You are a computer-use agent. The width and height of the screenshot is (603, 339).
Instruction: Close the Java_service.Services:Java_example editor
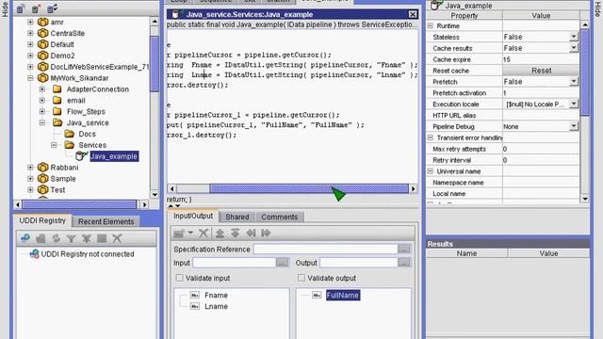point(413,14)
